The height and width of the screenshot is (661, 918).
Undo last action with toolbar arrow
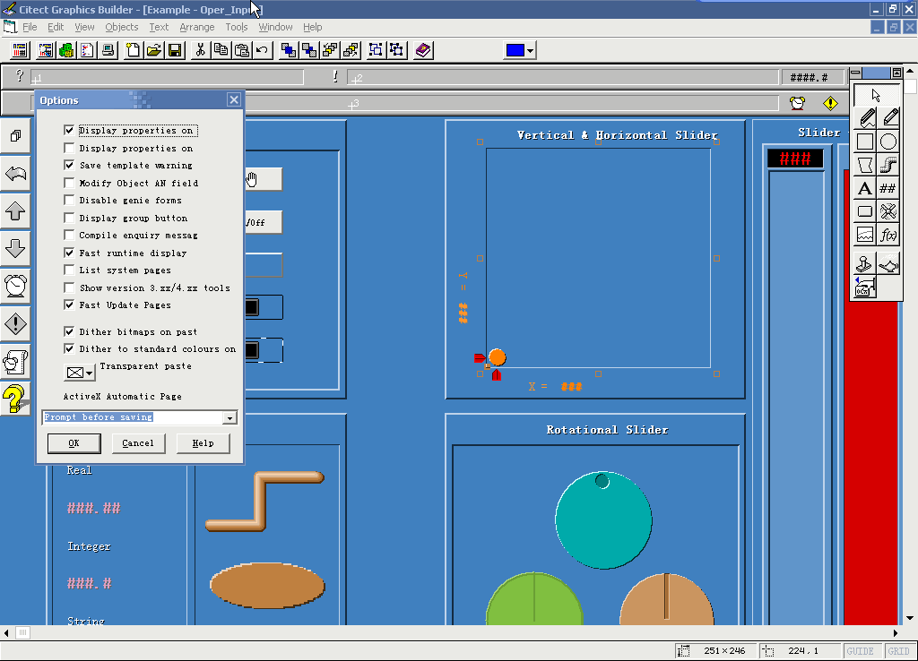click(263, 50)
